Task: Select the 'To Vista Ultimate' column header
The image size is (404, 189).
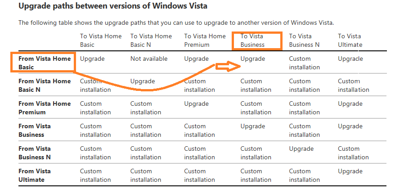Action: [x=350, y=40]
